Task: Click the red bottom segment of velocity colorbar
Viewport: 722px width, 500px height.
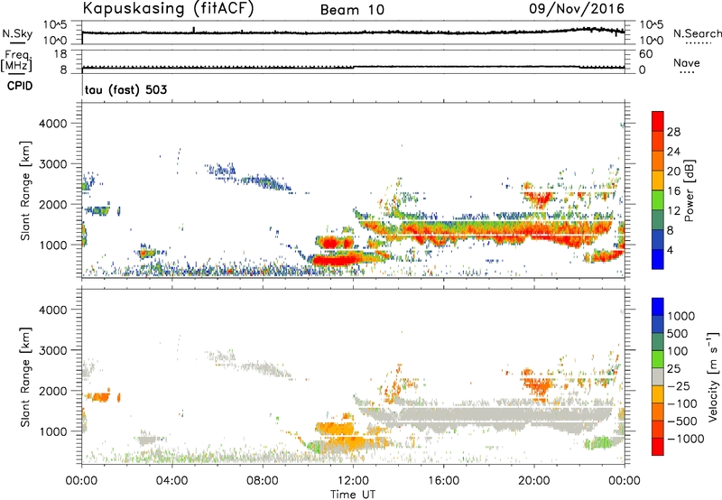Action: click(x=658, y=447)
